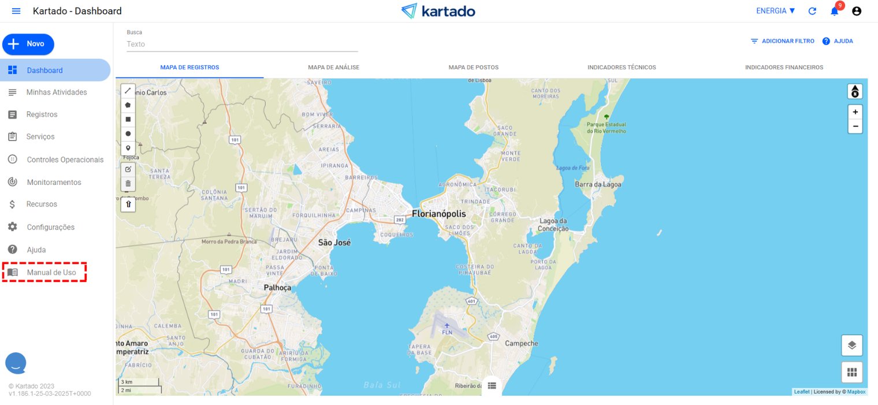Select the polygon drawing tool
878x405 pixels.
tap(128, 105)
